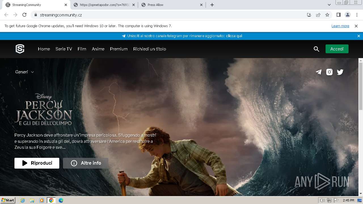Open the Premium menu item

(x=119, y=49)
